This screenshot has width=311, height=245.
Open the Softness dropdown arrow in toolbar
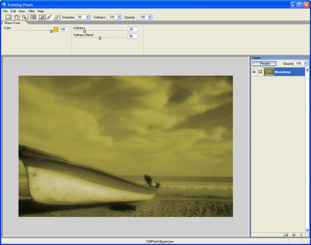(119, 17)
